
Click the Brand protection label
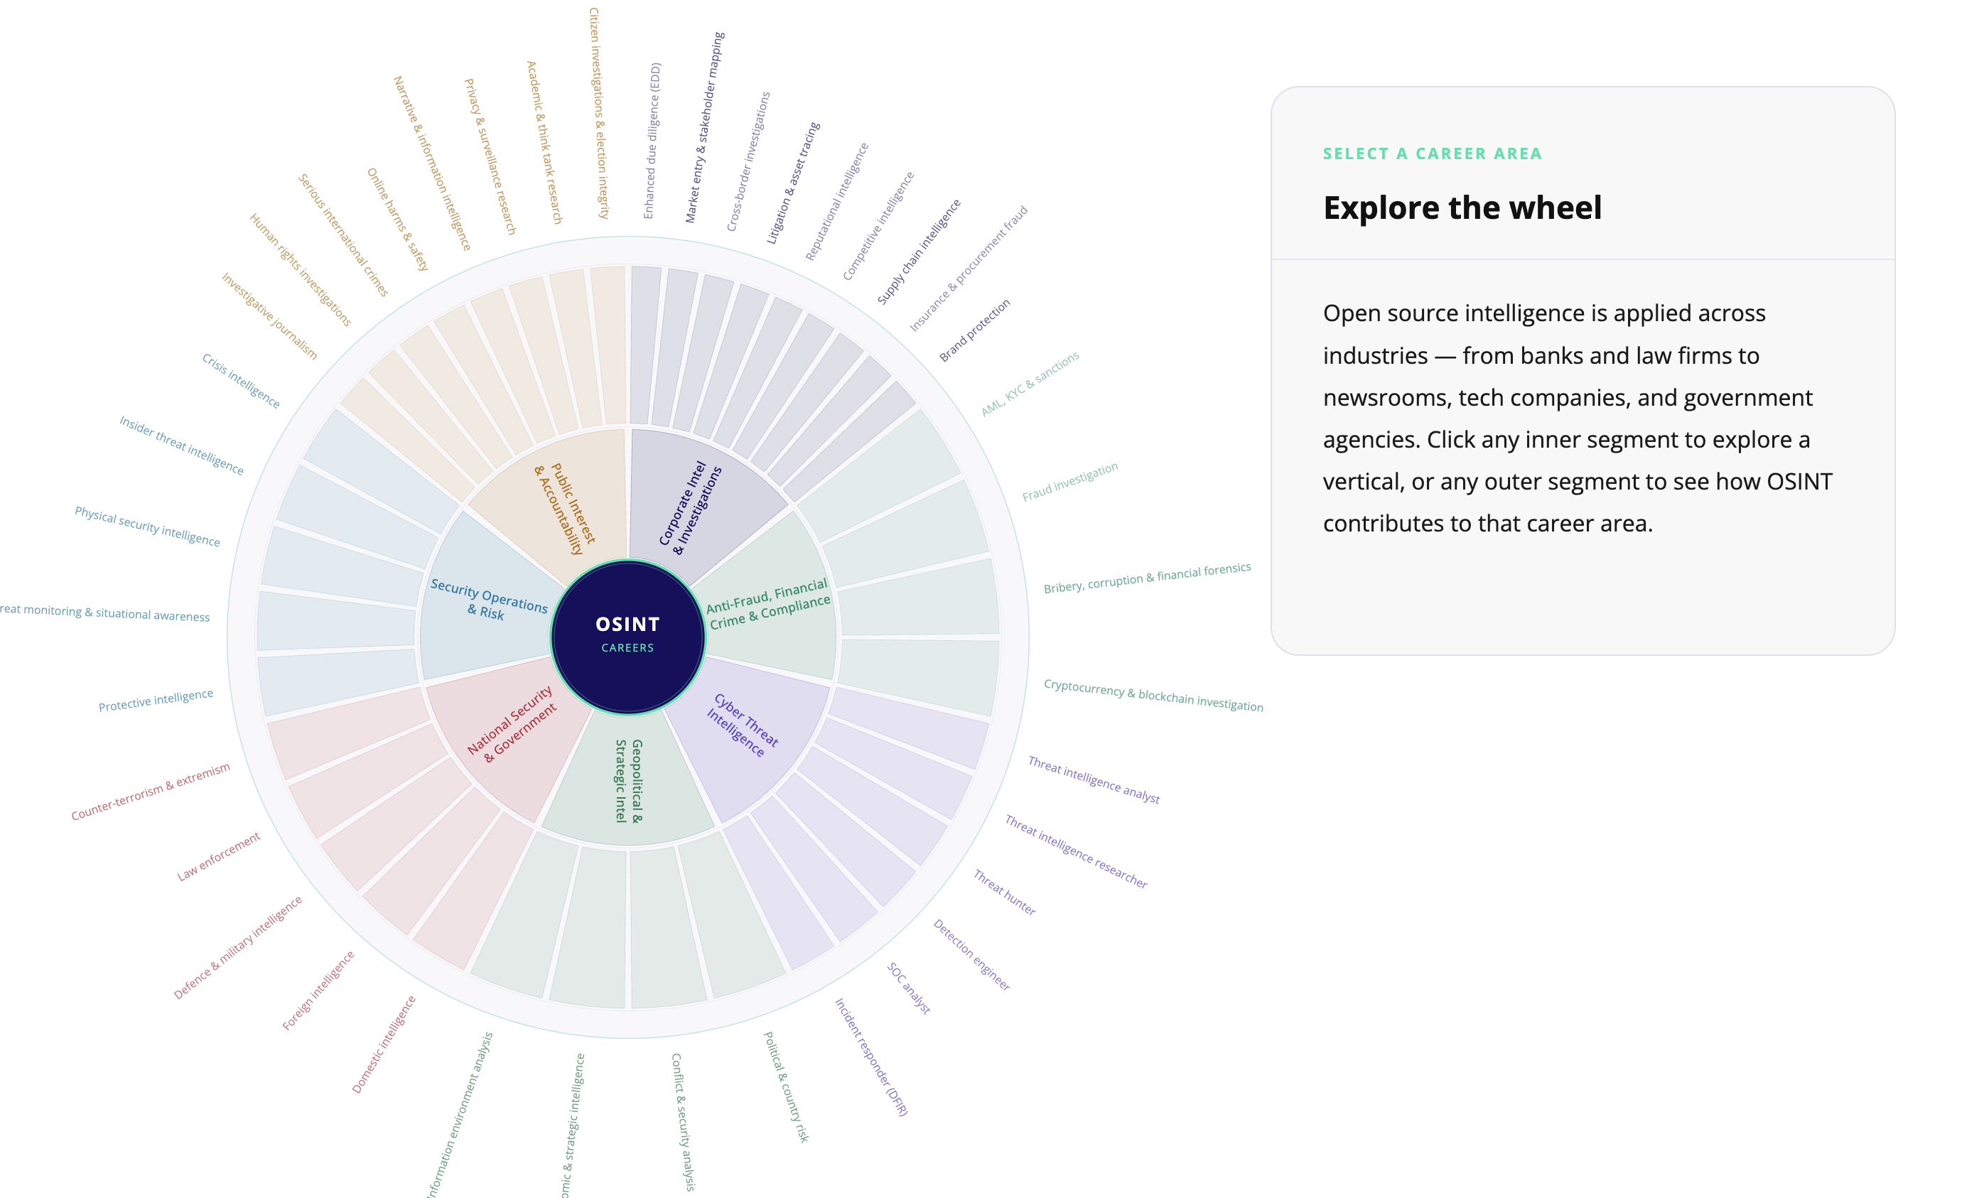pyautogui.click(x=974, y=330)
